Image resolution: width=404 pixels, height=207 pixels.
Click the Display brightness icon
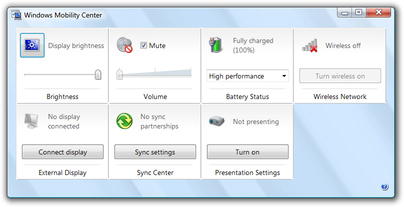[x=32, y=45]
